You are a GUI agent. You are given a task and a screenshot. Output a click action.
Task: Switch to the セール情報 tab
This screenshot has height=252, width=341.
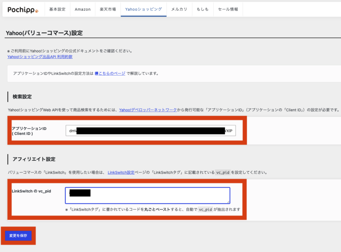(228, 9)
